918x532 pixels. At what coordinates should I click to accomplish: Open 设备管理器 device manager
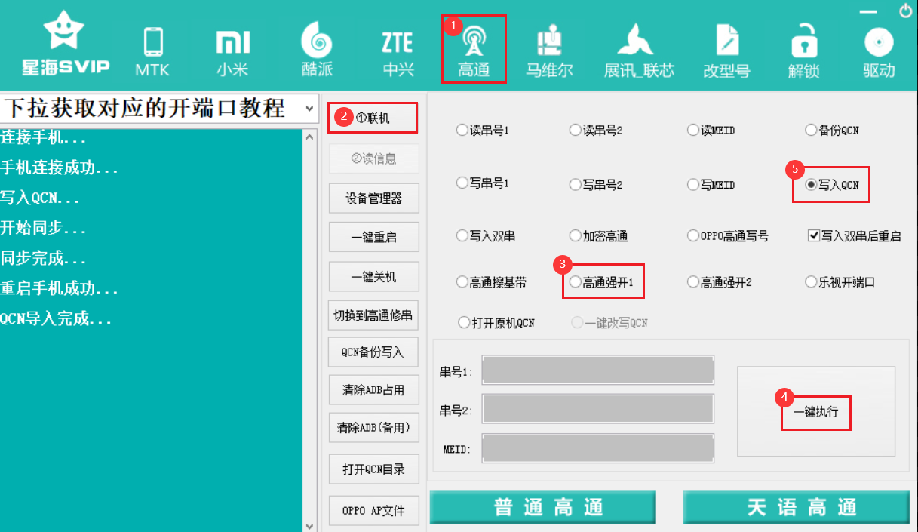pyautogui.click(x=373, y=198)
